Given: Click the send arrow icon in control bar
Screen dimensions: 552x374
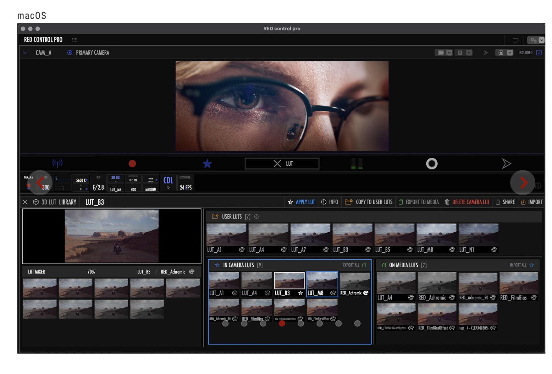Looking at the screenshot, I should point(506,163).
